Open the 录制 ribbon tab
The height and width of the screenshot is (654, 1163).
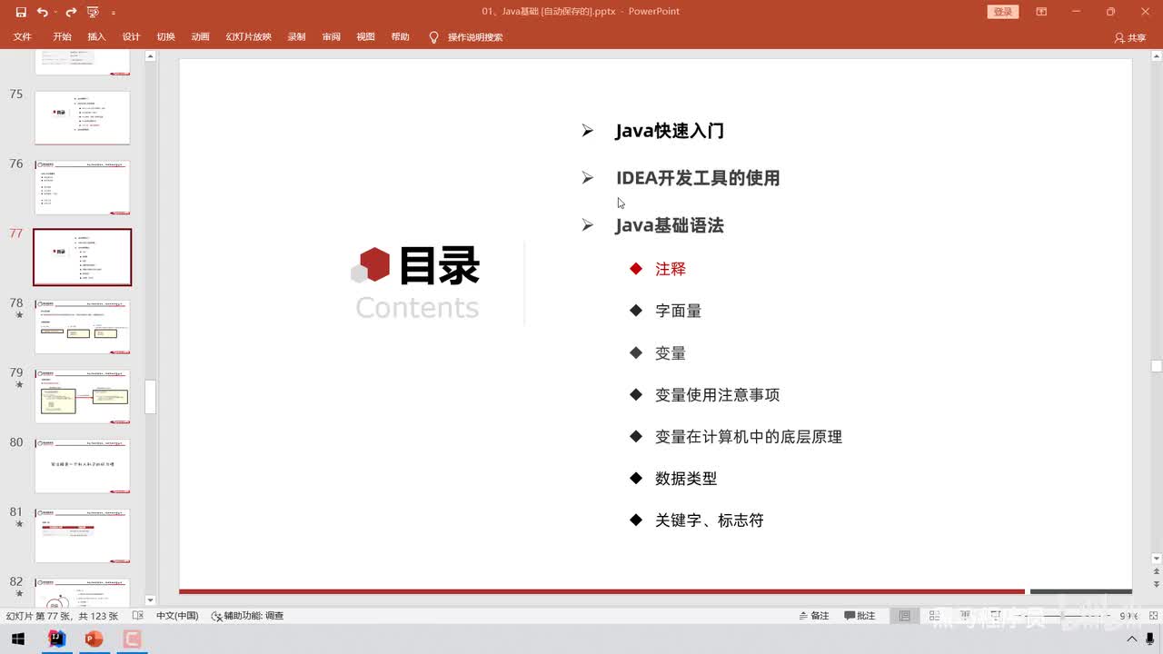(296, 37)
